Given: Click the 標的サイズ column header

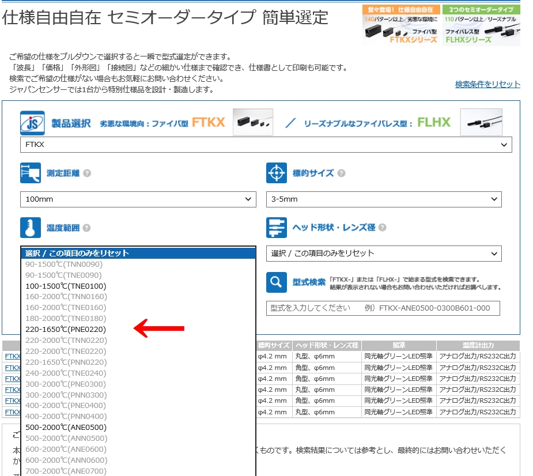Looking at the screenshot, I should tap(274, 345).
